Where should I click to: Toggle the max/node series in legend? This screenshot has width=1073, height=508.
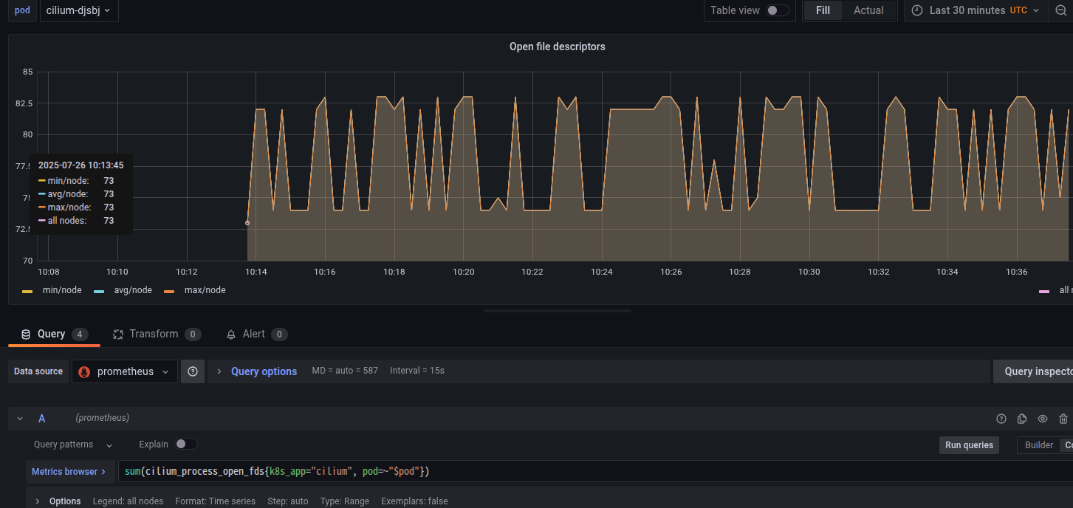pos(205,290)
